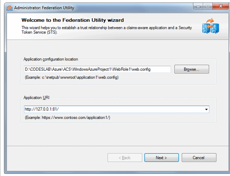The image size is (230, 176).
Task: Click the contoso.com example URI hint
Action: pos(67,117)
